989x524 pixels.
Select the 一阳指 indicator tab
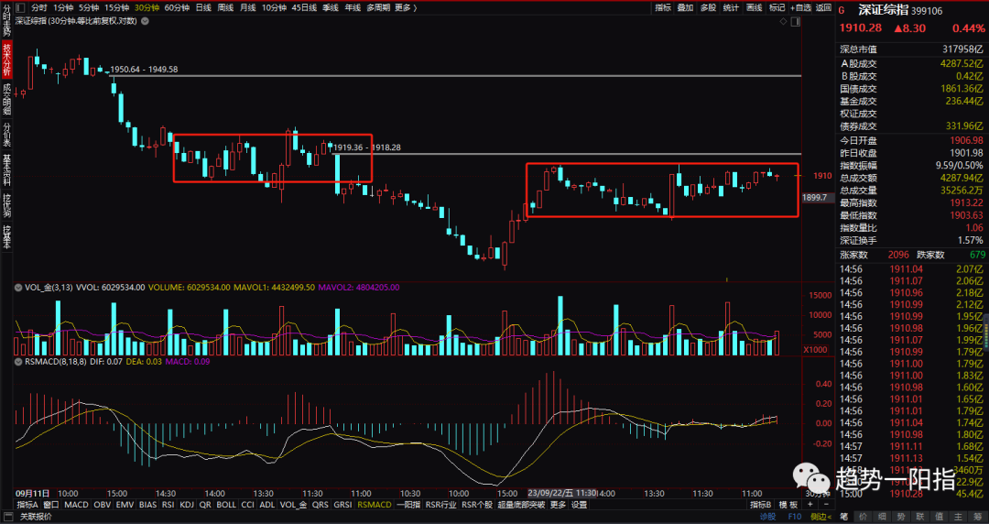coord(408,505)
